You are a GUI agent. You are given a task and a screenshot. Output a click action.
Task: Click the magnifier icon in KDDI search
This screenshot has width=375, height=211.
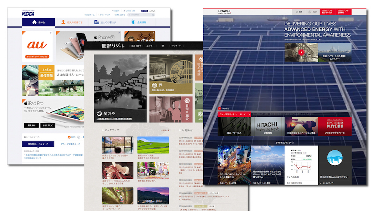(x=153, y=15)
